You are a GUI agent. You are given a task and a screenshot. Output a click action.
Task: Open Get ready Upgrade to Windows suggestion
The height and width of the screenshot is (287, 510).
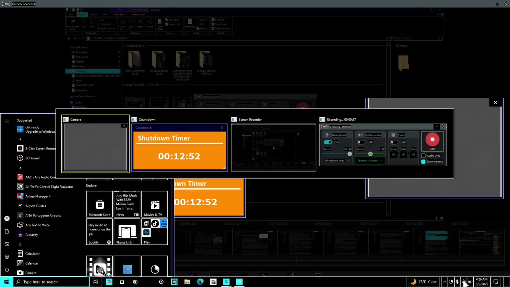(37, 130)
